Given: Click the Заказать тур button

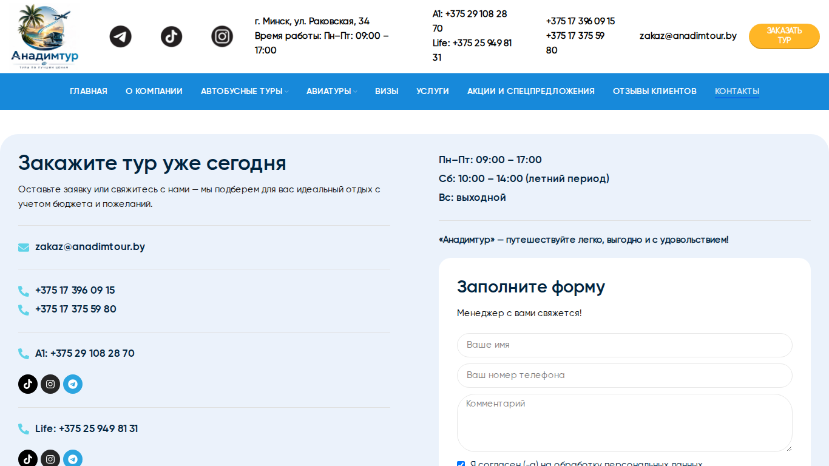Looking at the screenshot, I should coord(784,36).
